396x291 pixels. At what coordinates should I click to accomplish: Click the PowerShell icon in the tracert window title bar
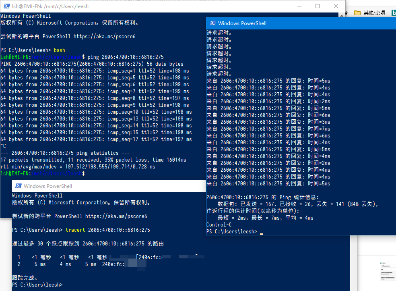[18, 186]
